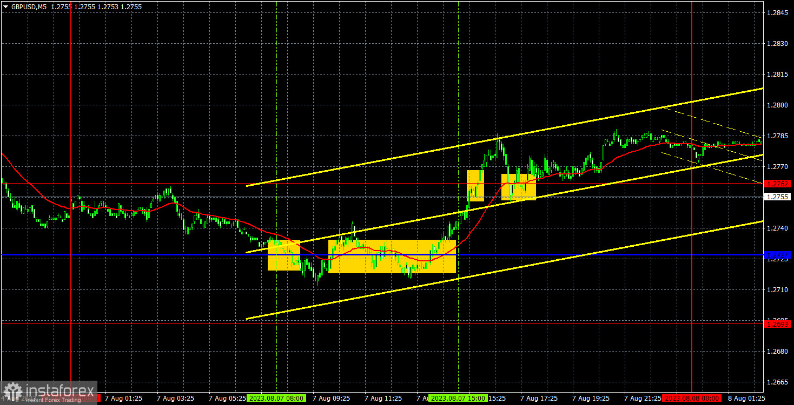This screenshot has height=405, width=794.
Task: Select the 1.2830 price axis value
Action: 778,43
